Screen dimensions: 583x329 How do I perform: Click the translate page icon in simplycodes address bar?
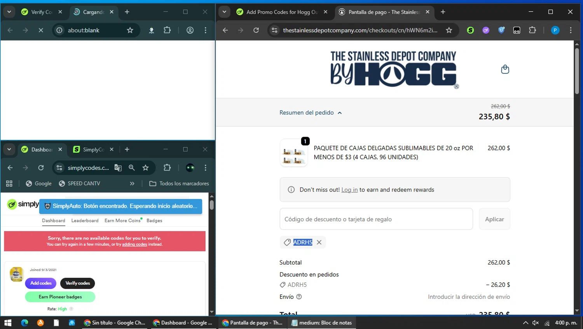(118, 168)
